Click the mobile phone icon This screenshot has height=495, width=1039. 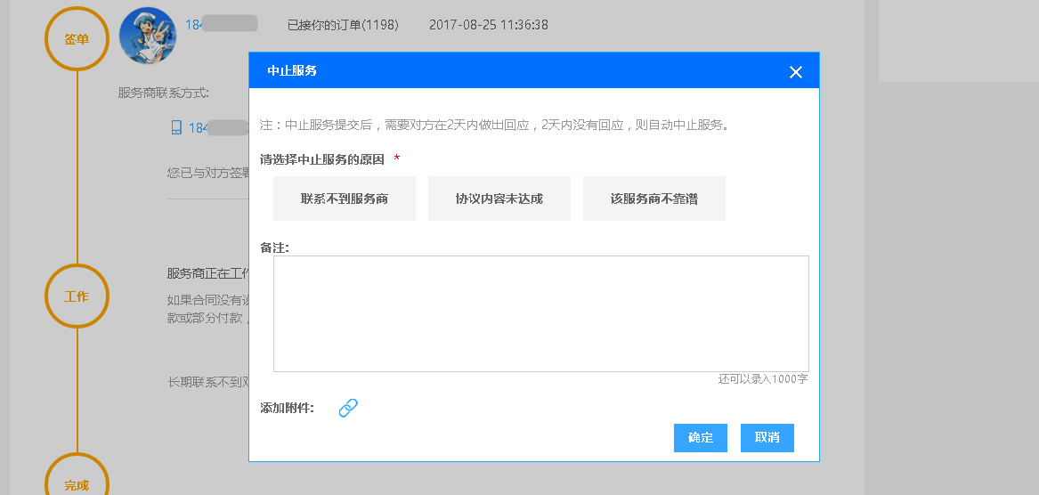click(x=176, y=127)
